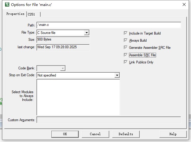The image size is (191, 142).
Task: Click the Size field showing 900 Bytes
Action: click(x=63, y=40)
